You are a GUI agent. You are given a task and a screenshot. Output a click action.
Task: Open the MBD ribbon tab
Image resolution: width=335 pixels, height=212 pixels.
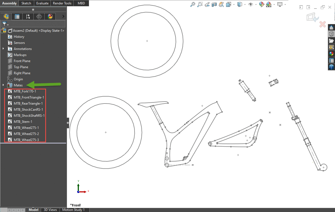(82, 3)
